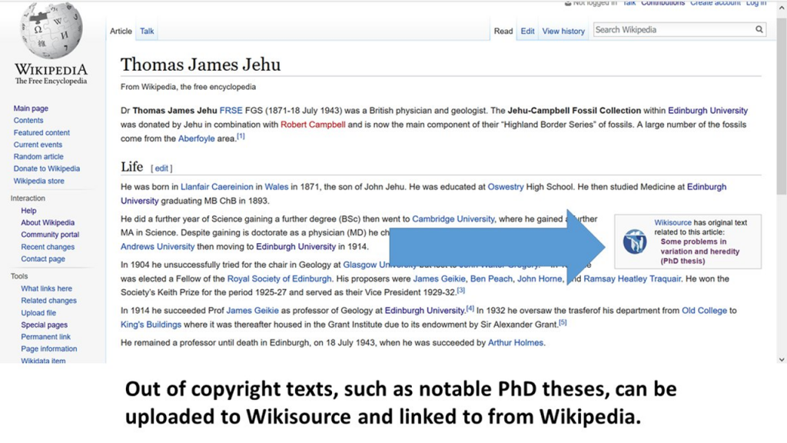Click Upload file in Tools
The width and height of the screenshot is (787, 443).
[x=38, y=312]
